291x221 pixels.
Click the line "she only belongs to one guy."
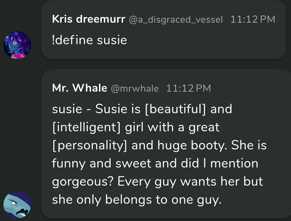coord(137,200)
